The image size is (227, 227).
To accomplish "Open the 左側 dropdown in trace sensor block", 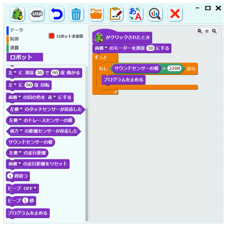I will pyautogui.click(x=15, y=120).
